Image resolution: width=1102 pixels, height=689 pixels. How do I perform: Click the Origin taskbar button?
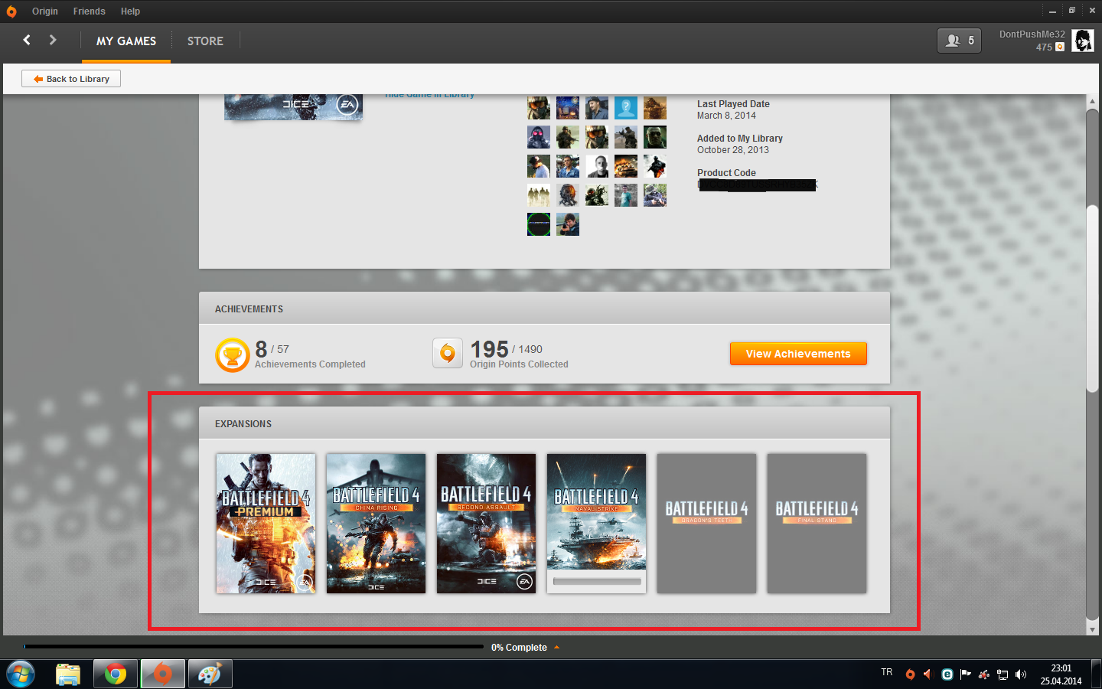(x=163, y=674)
